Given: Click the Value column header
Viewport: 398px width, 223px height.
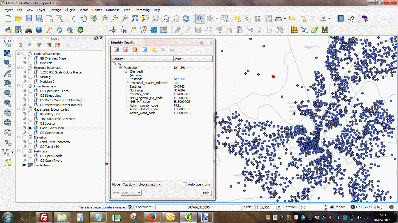Looking at the screenshot, I should (x=193, y=59).
